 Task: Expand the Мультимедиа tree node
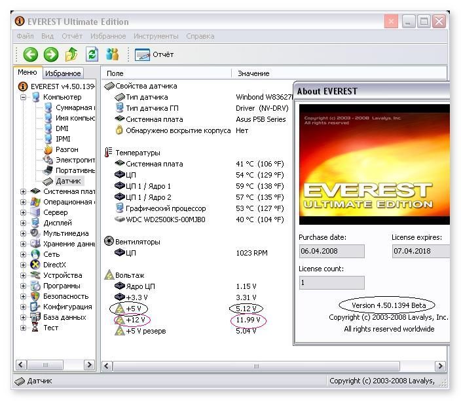coord(23,234)
